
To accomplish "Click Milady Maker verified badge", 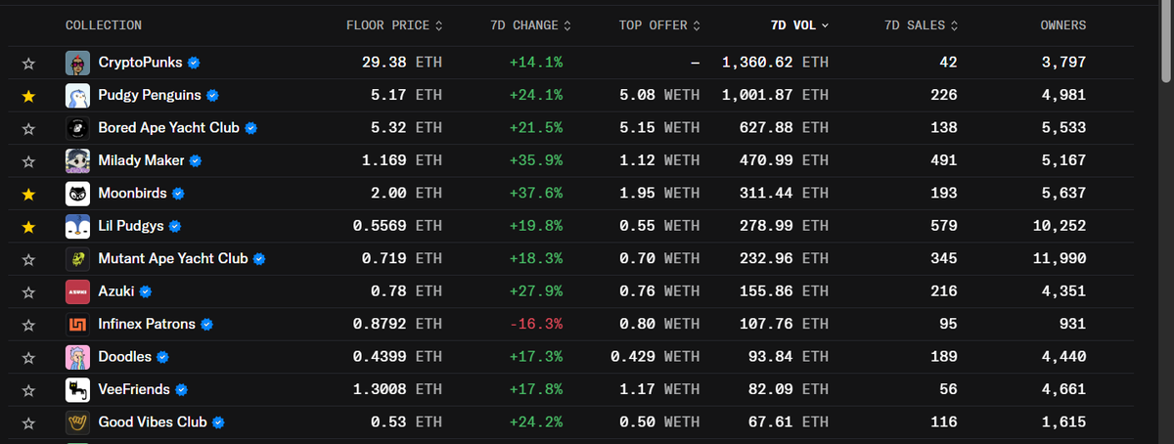I will [x=196, y=160].
